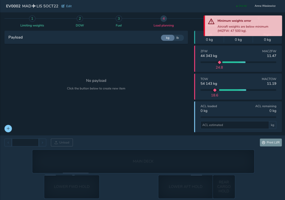Click the kg unit label beside ACL estimated
Viewport: 285px width, 200px height.
(x=272, y=125)
